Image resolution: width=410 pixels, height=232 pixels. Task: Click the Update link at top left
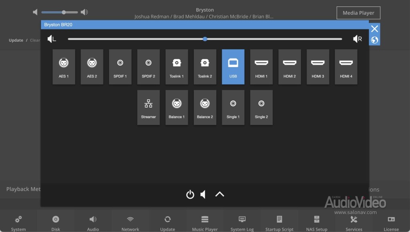click(x=16, y=40)
